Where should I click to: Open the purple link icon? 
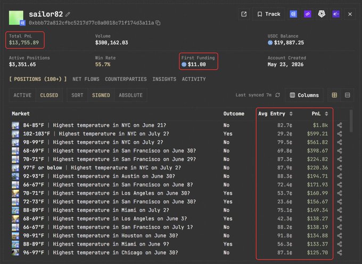tap(307, 14)
